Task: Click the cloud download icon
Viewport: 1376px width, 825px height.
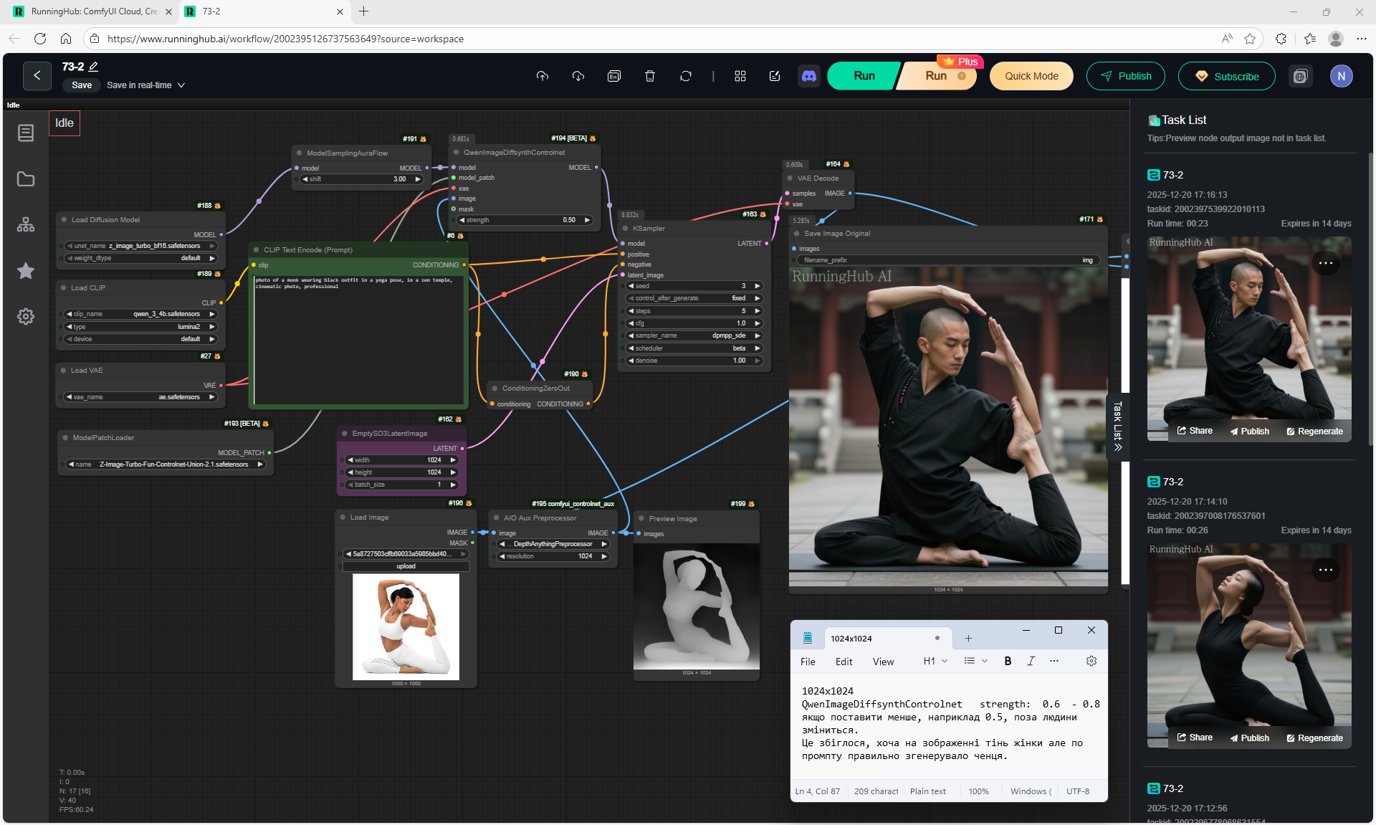Action: pos(578,76)
